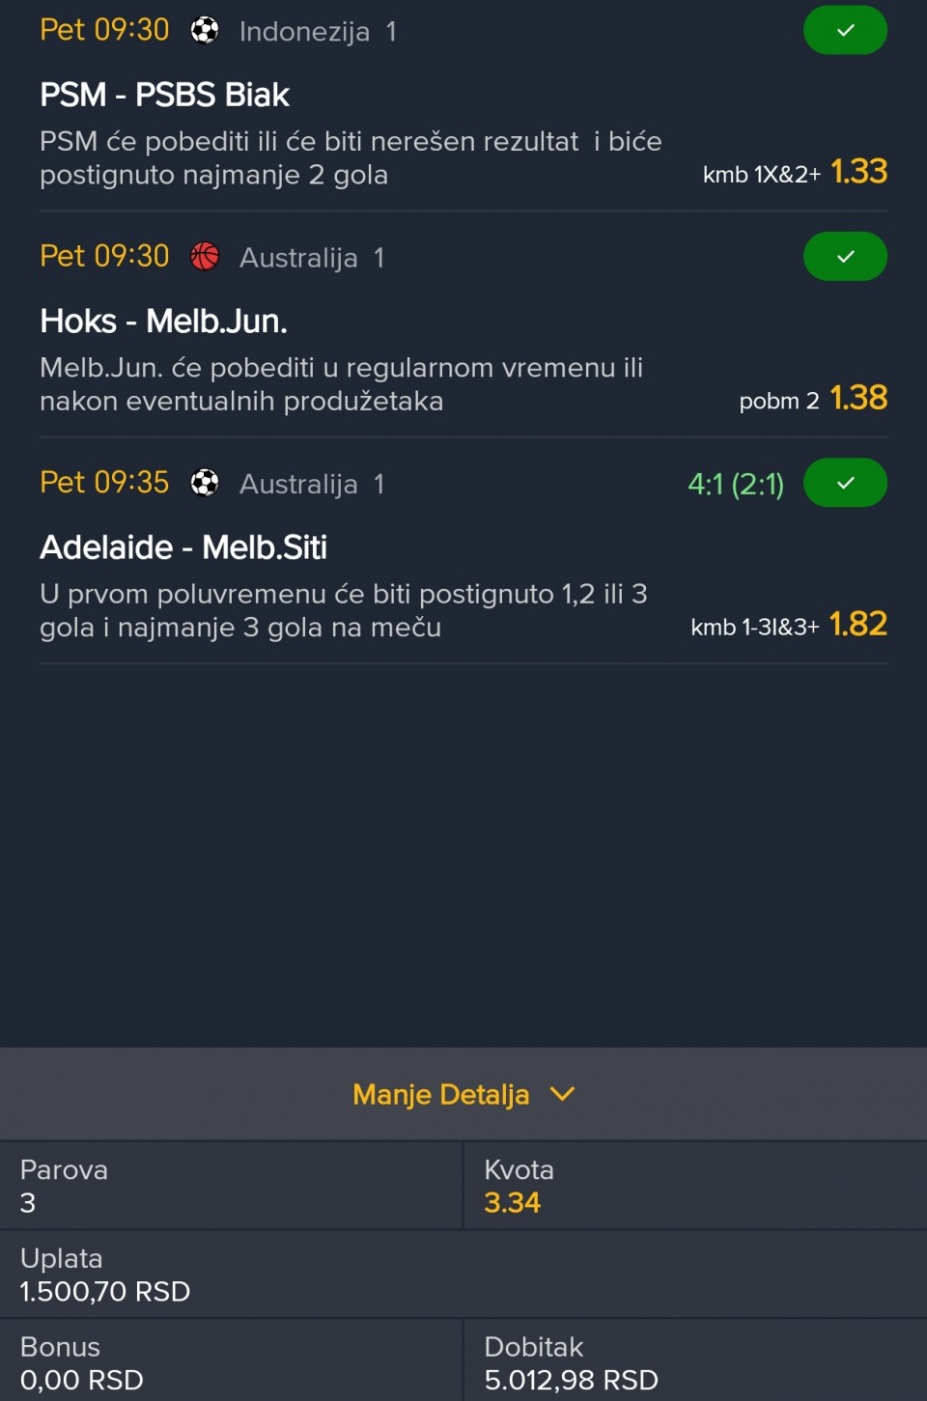Open PSM - PSBS Biak match
This screenshot has width=927, height=1401.
(164, 95)
